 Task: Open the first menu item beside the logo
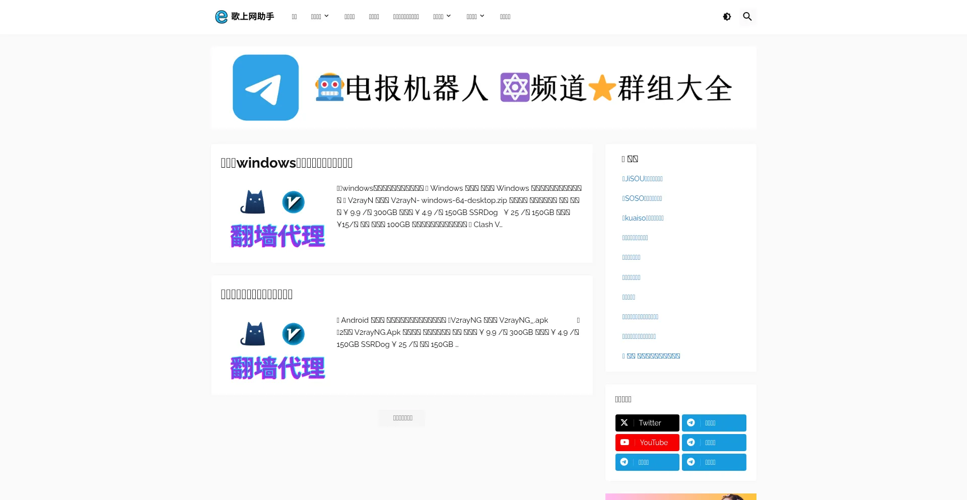pos(294,17)
